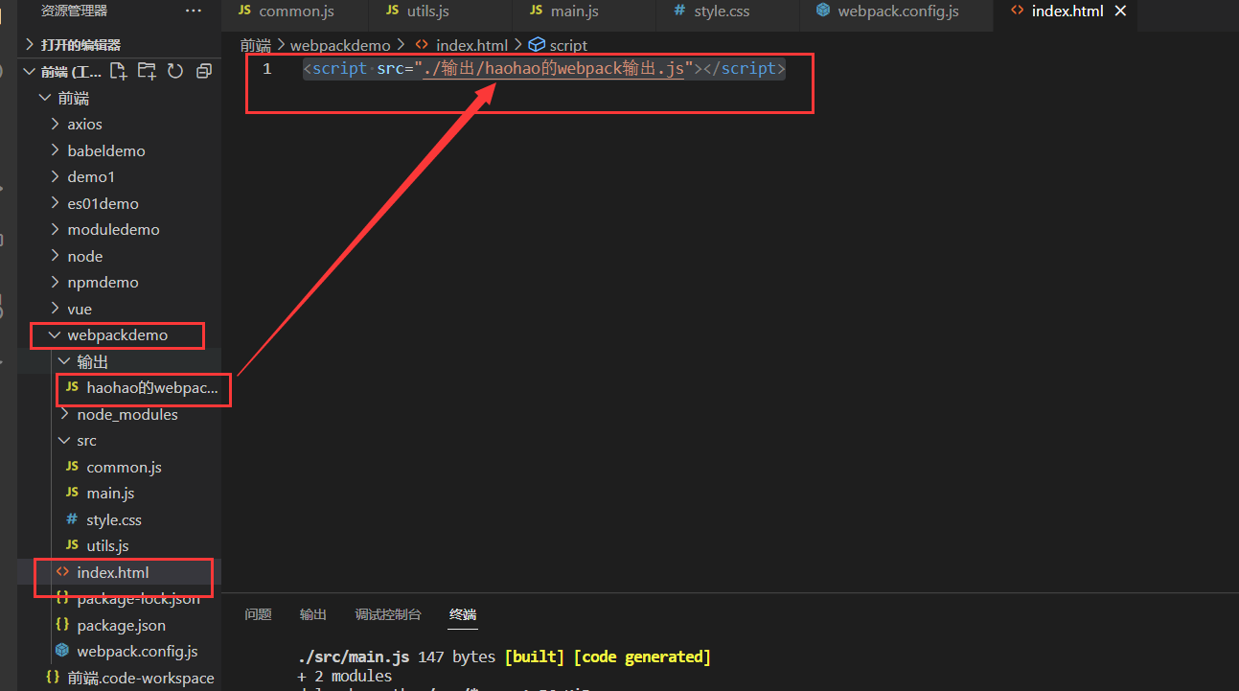Collapse the src folder
Image resolution: width=1239 pixels, height=691 pixels.
86,441
